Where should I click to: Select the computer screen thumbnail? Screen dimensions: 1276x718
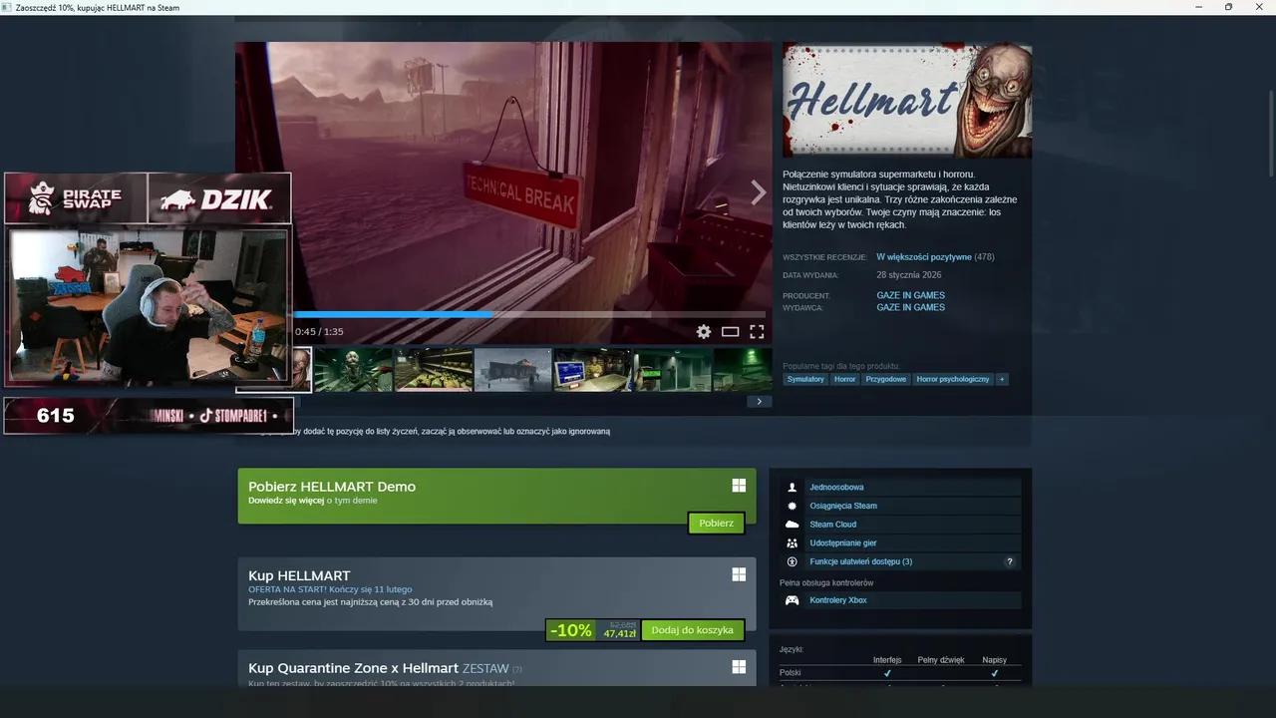[592, 369]
